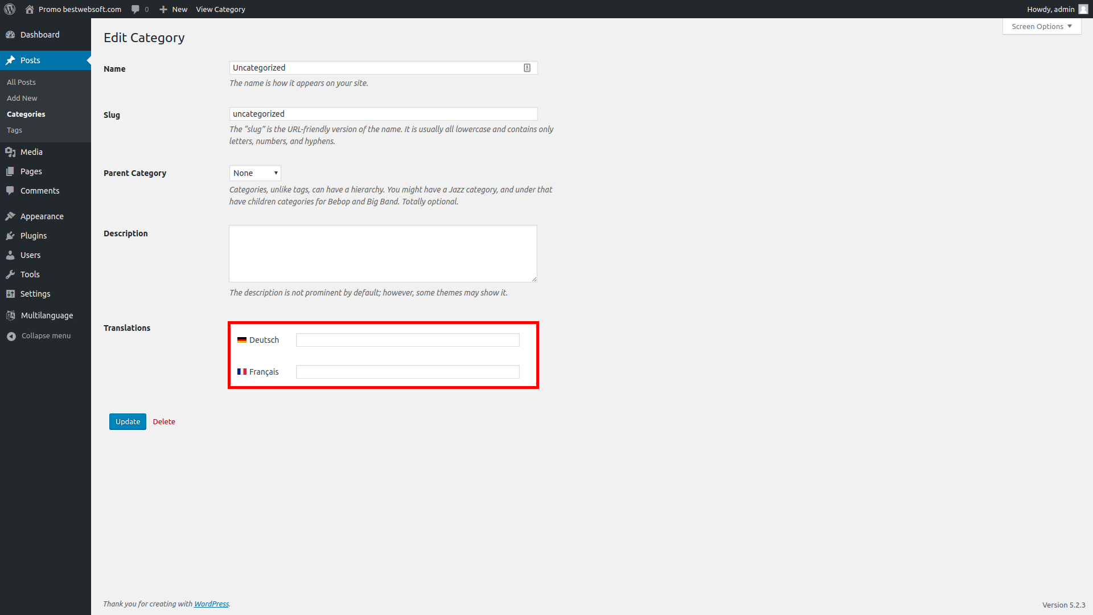Open the New content menu
Screen dimensions: 1093x615
(x=174, y=9)
